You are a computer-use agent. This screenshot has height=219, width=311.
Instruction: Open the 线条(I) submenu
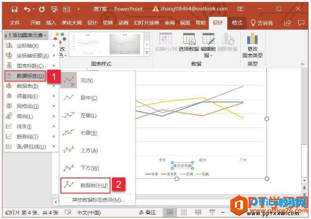(31, 127)
